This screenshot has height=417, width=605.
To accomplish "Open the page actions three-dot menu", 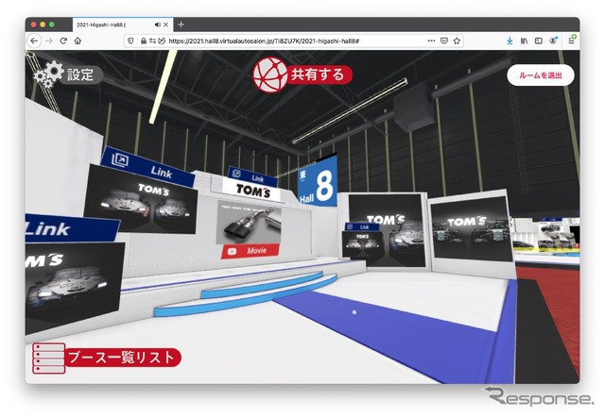I will pos(431,41).
